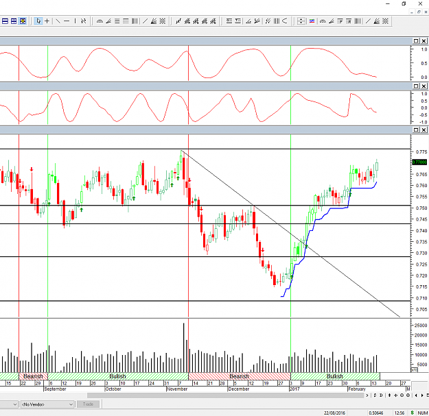Restore down the main application window
The width and height of the screenshot is (429, 416).
(x=404, y=3)
